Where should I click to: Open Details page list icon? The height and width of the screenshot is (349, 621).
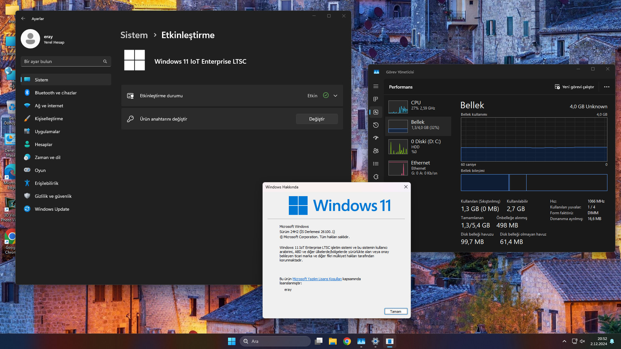click(376, 164)
